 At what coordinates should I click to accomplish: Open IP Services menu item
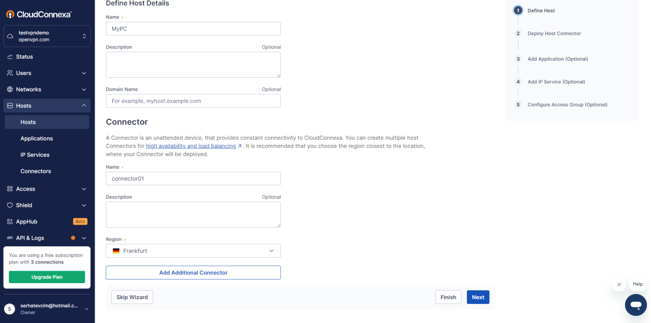pos(35,155)
